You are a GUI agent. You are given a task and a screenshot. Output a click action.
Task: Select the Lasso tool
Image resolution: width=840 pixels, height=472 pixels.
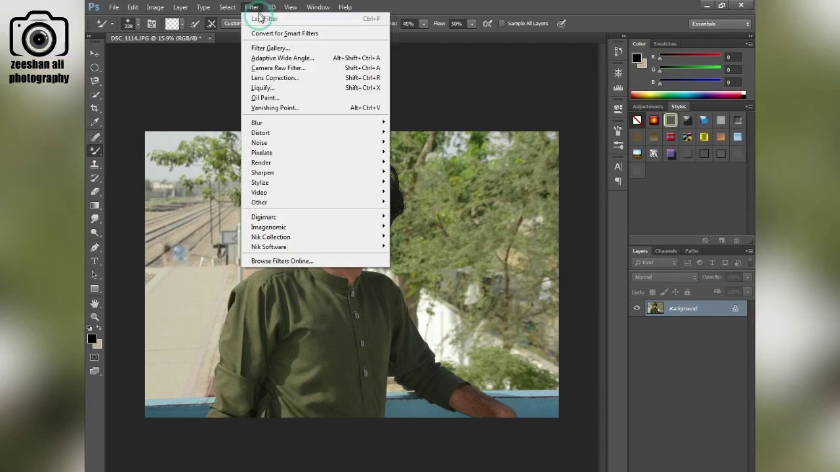coord(94,81)
